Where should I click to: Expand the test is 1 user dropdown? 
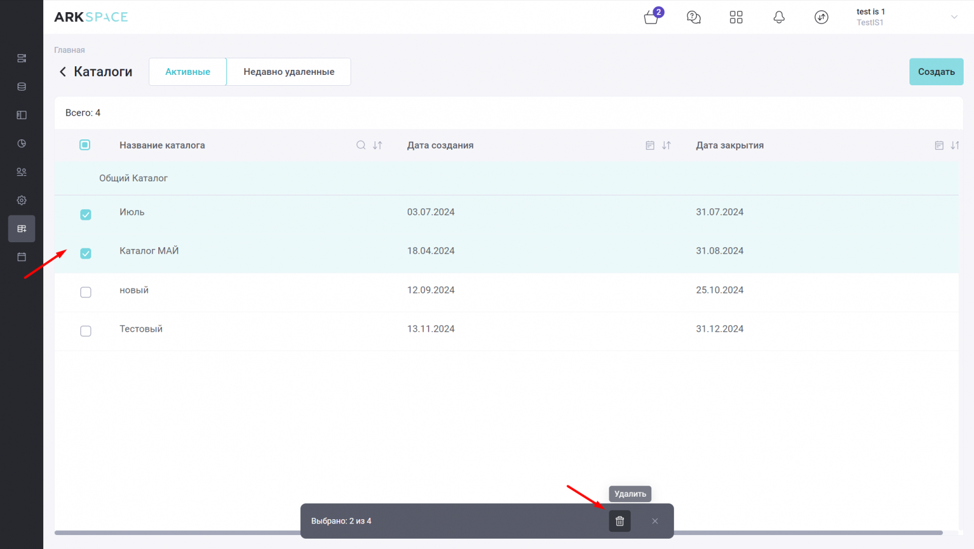click(954, 17)
